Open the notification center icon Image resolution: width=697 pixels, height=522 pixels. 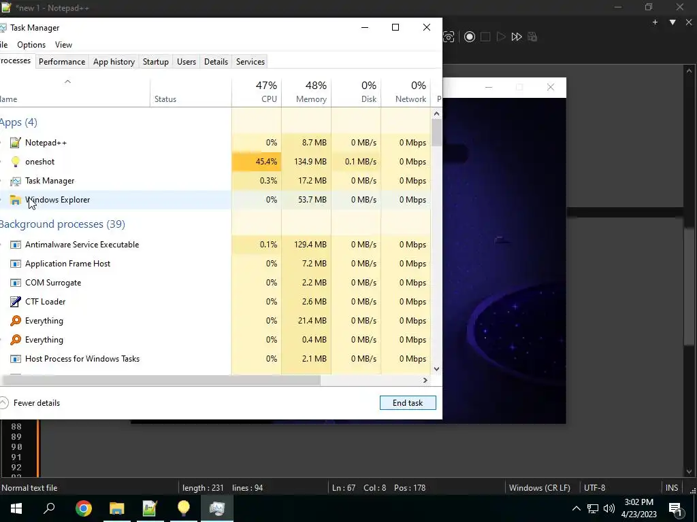[x=675, y=508]
